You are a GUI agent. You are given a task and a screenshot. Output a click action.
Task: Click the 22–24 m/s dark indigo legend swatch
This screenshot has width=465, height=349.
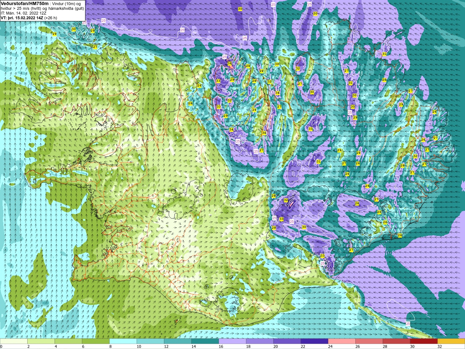314,341
